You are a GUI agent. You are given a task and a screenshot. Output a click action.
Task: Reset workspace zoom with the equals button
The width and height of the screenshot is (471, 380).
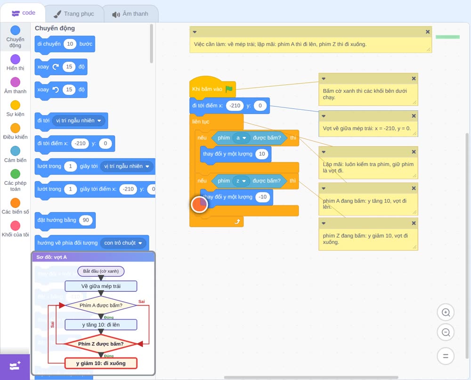pyautogui.click(x=446, y=356)
